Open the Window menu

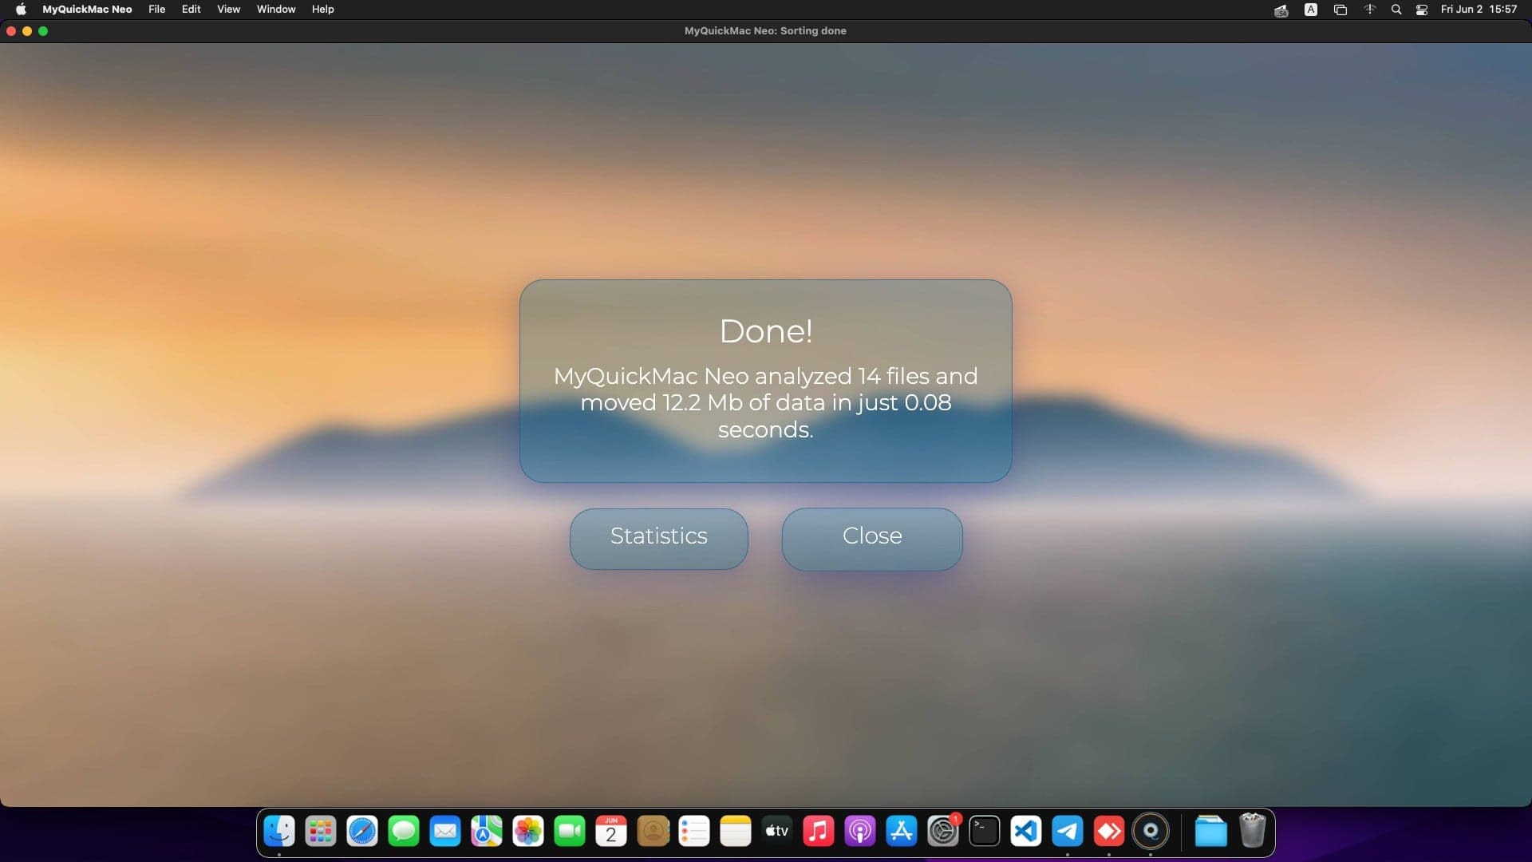tap(276, 10)
